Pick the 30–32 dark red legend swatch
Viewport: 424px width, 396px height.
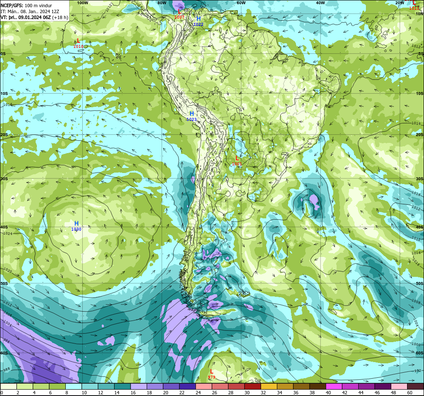(x=253, y=387)
